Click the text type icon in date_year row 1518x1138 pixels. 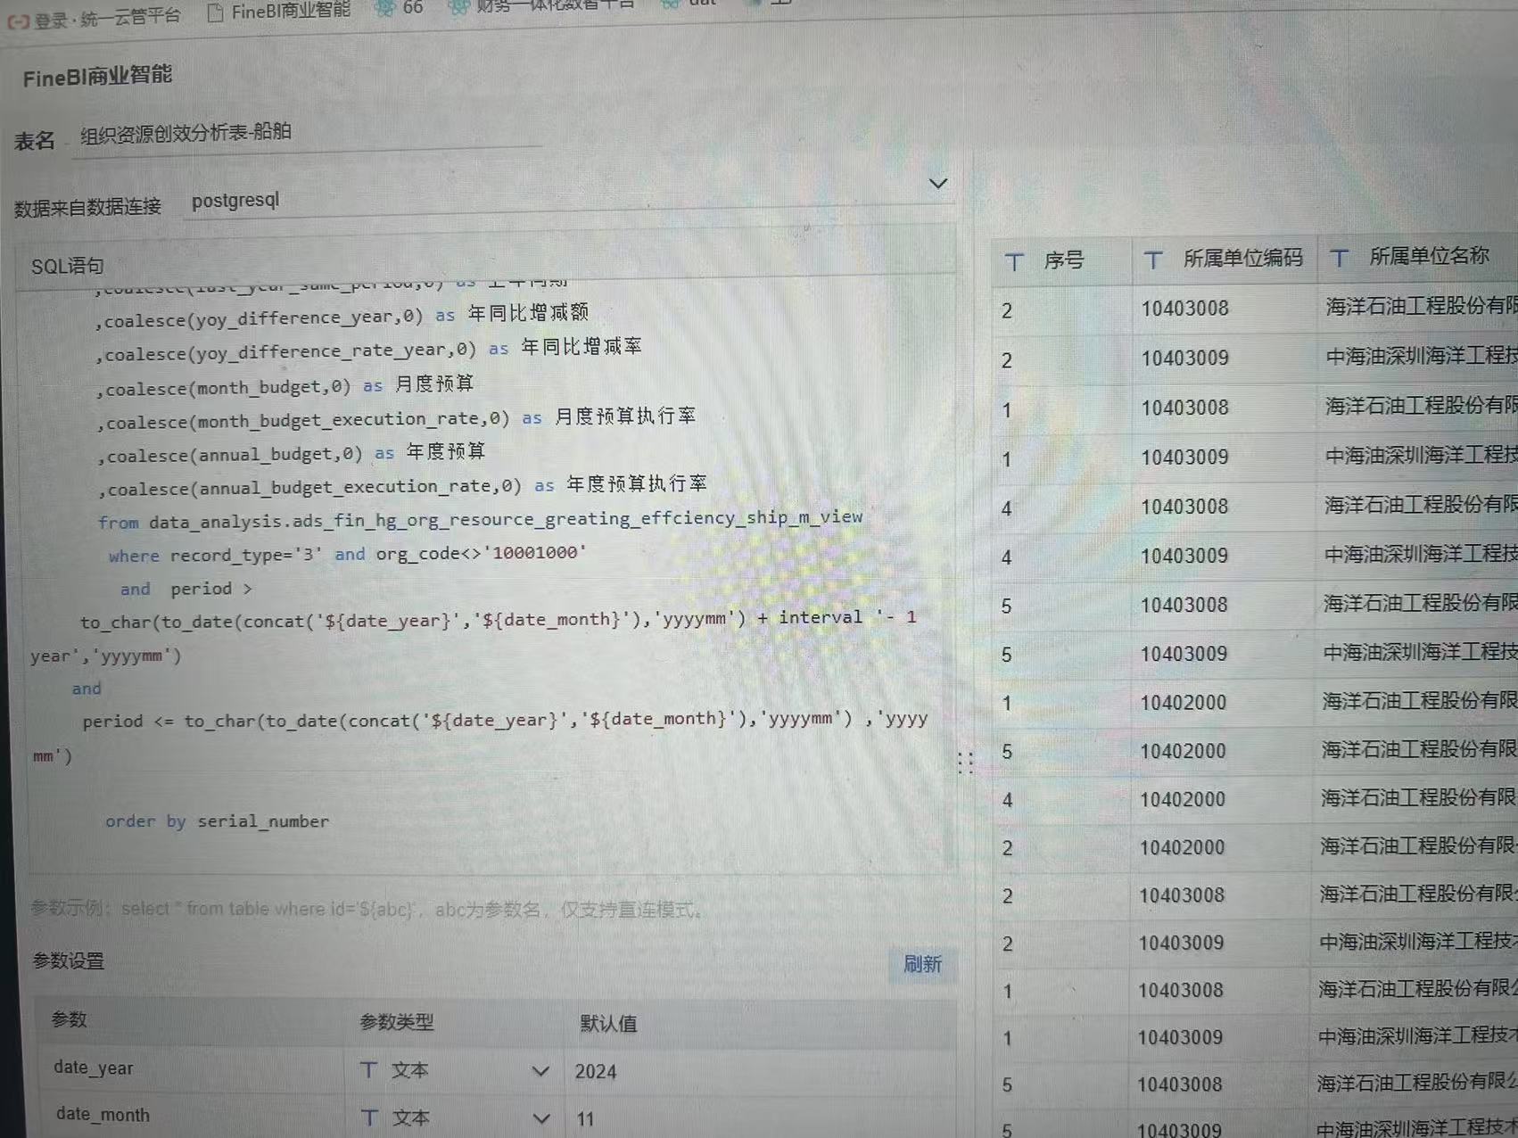coord(369,1069)
